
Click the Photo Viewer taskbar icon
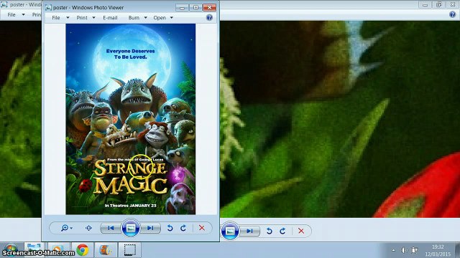(34, 250)
